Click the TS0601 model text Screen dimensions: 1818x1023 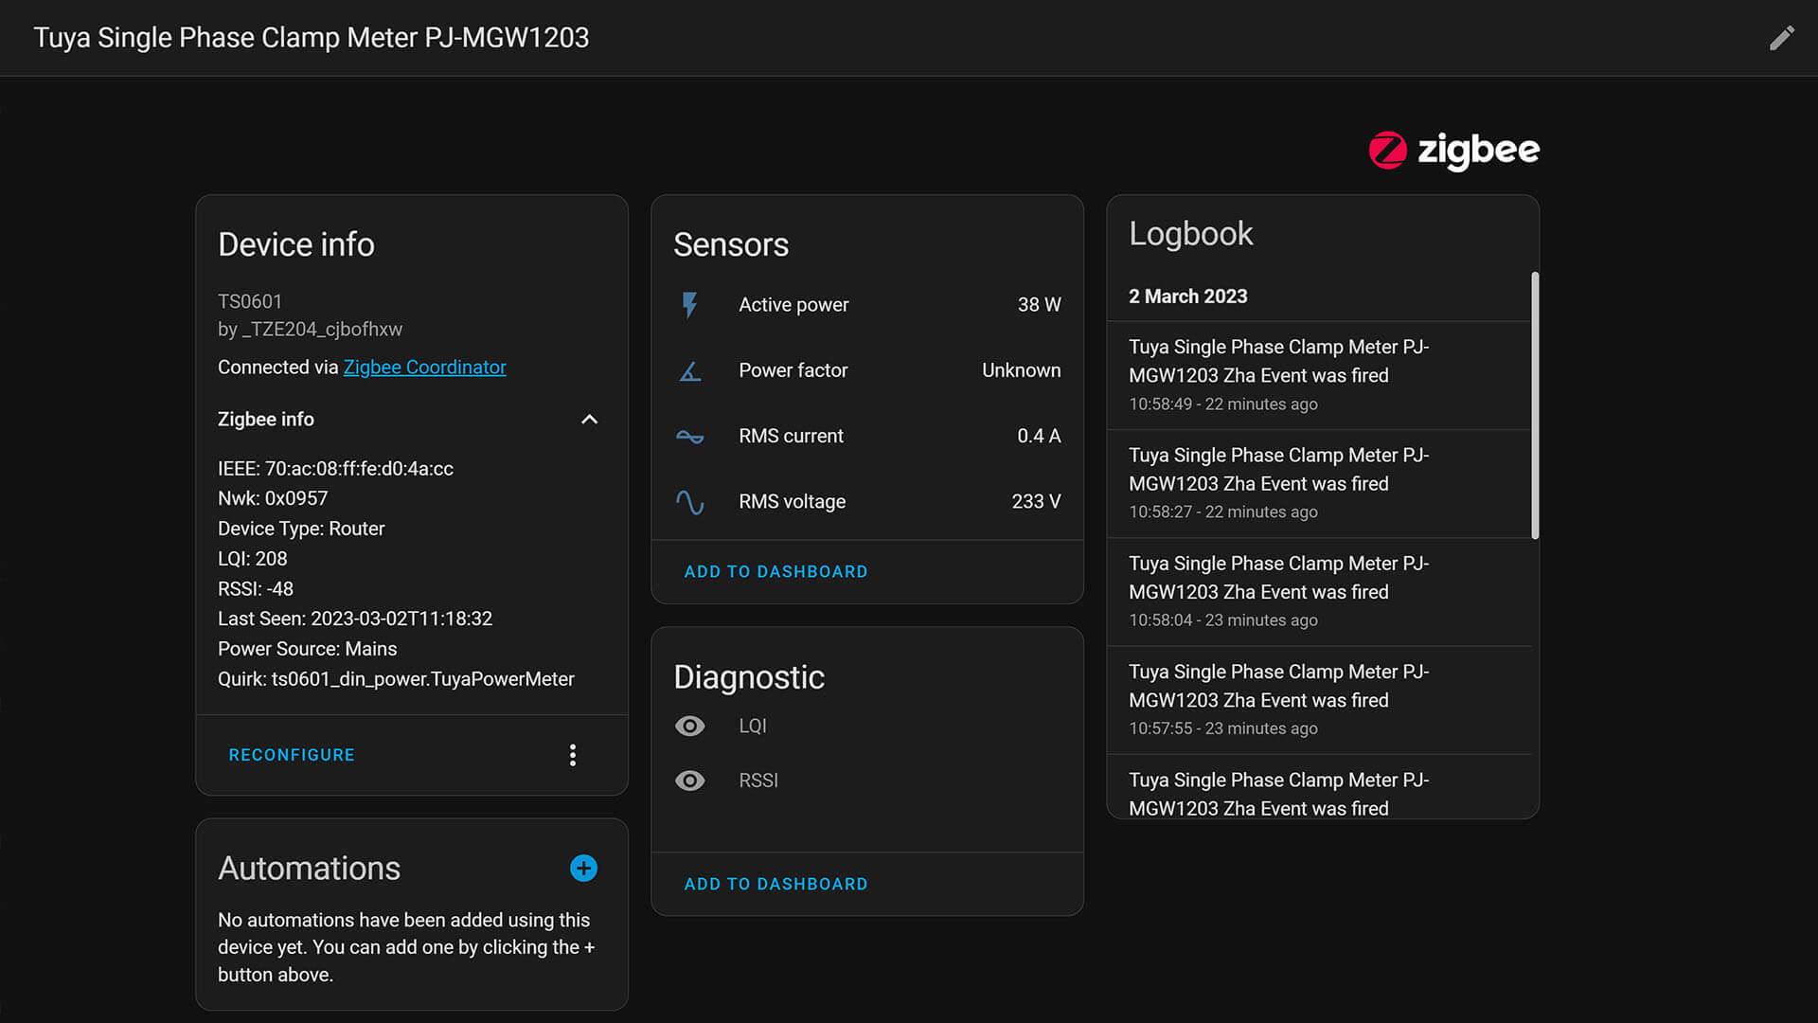(x=250, y=301)
